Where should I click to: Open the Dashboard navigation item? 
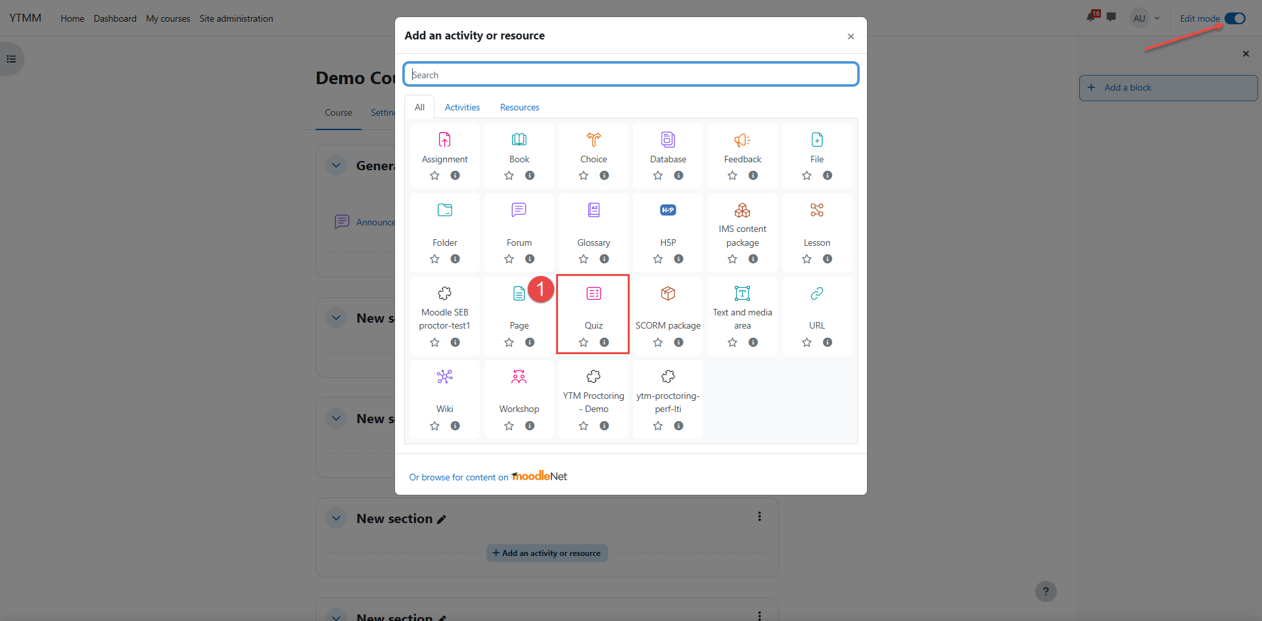tap(115, 18)
